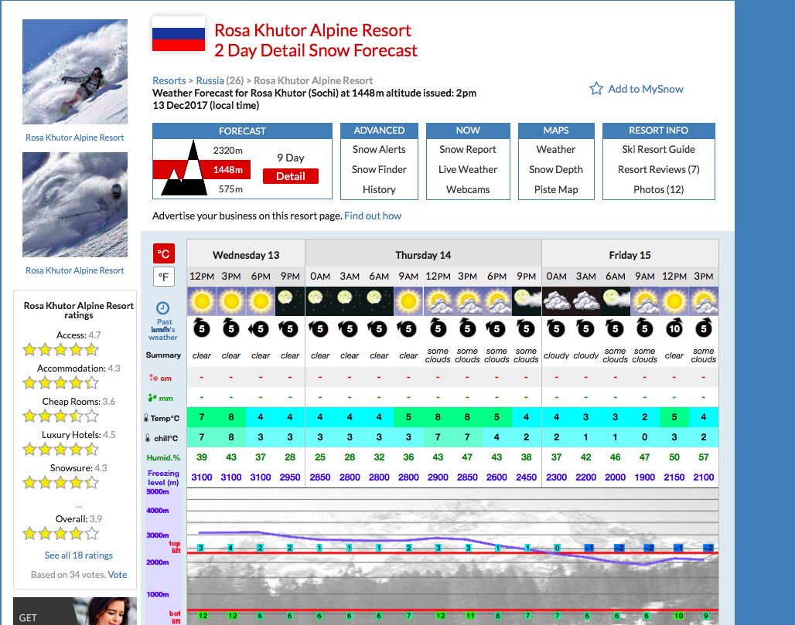Click the sunny icon for Friday 12PM
795x625 pixels.
click(674, 301)
